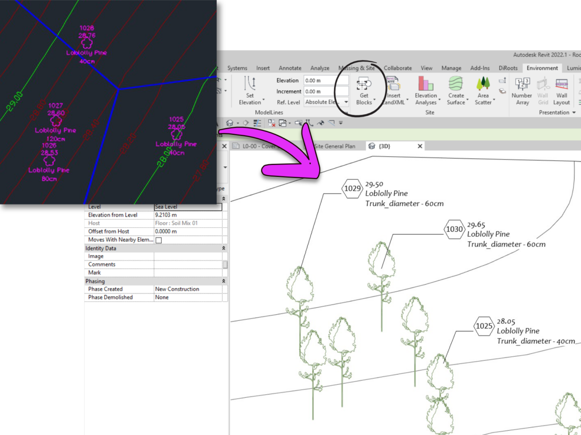Switch to the Collaborate ribbon tab
Image resolution: width=581 pixels, height=435 pixels.
398,68
